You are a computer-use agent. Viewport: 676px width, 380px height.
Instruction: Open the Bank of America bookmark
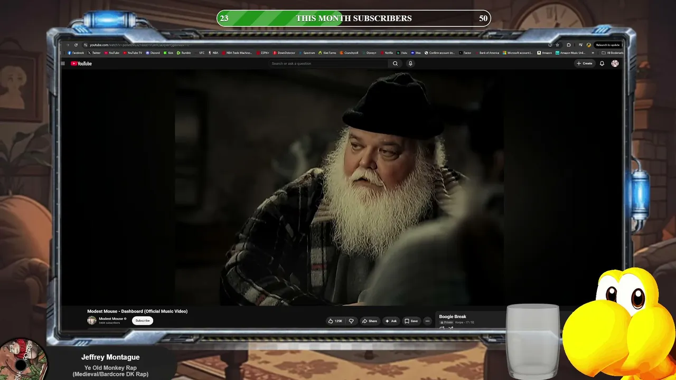click(x=487, y=53)
